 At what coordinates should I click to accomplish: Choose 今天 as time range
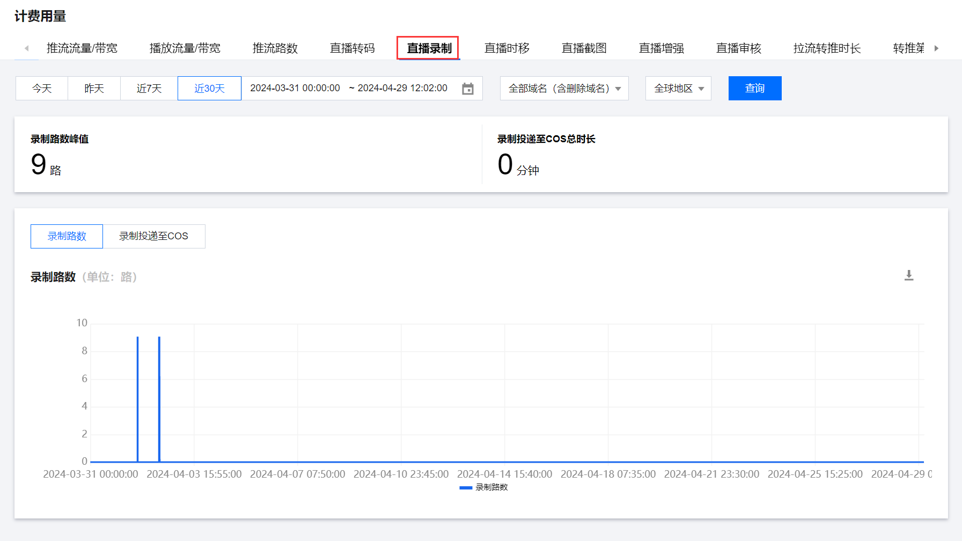tap(42, 89)
